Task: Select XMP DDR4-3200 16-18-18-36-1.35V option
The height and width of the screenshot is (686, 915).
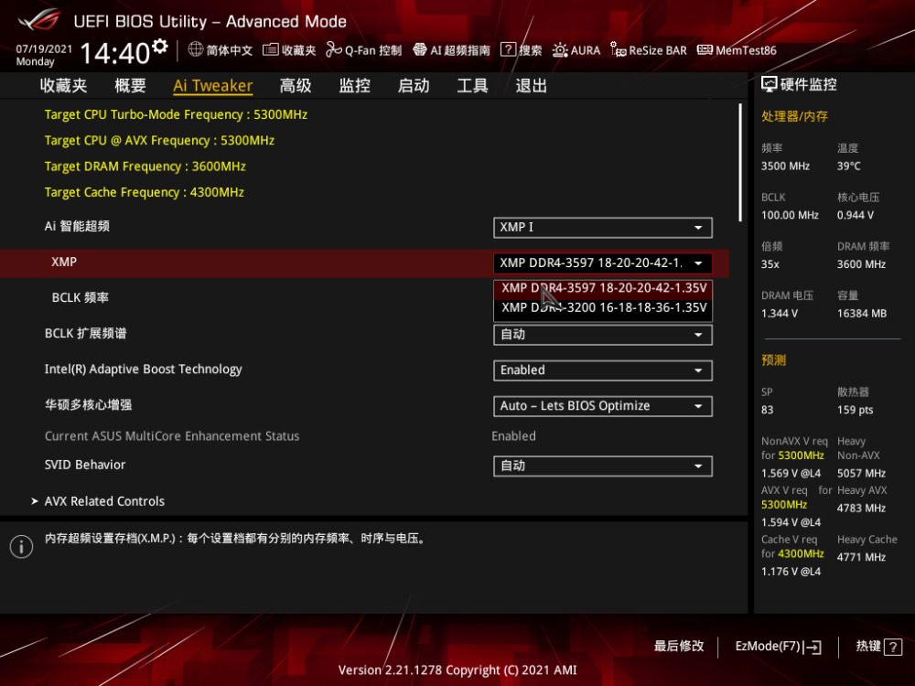Action: [x=603, y=308]
